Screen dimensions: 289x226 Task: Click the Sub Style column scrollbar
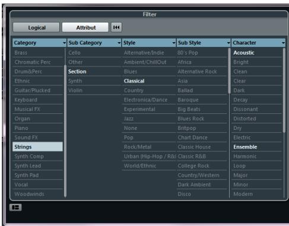(x=229, y=71)
